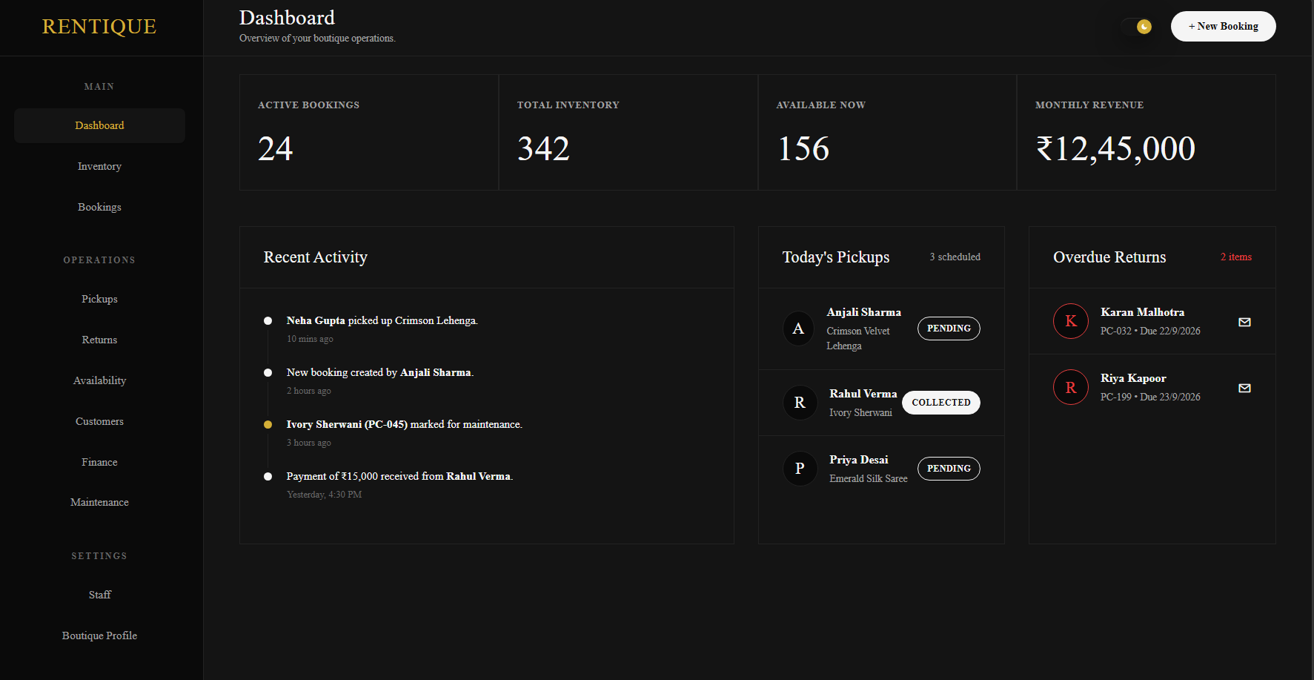The height and width of the screenshot is (680, 1314).
Task: Click the '3 scheduled' label
Action: click(x=955, y=257)
